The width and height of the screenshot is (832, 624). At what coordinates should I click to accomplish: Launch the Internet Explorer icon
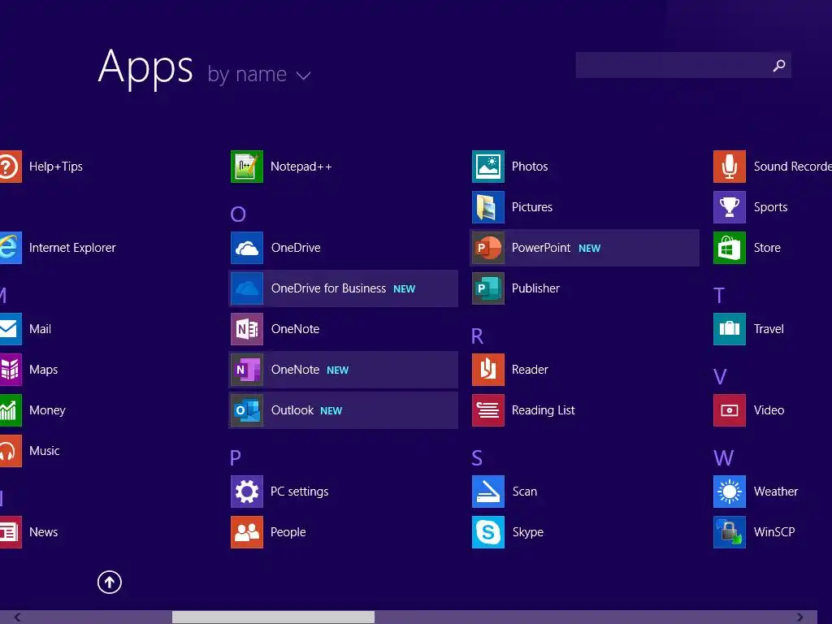click(x=11, y=248)
